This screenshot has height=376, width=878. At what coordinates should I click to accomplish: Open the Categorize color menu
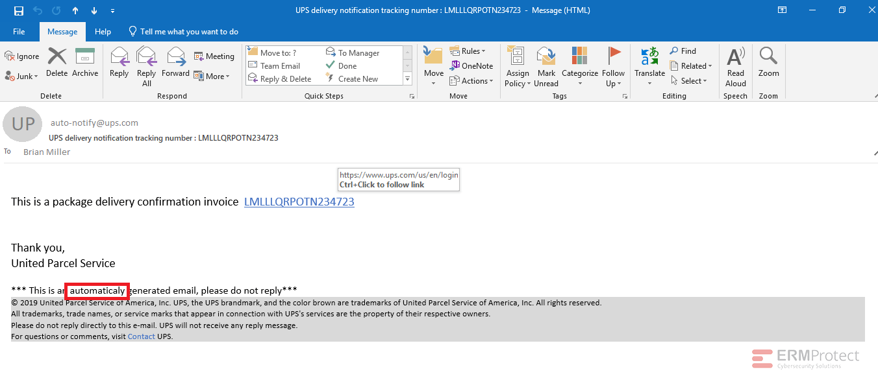(x=580, y=66)
